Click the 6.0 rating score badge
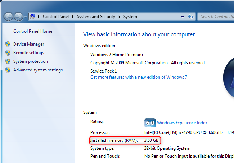 150,122
